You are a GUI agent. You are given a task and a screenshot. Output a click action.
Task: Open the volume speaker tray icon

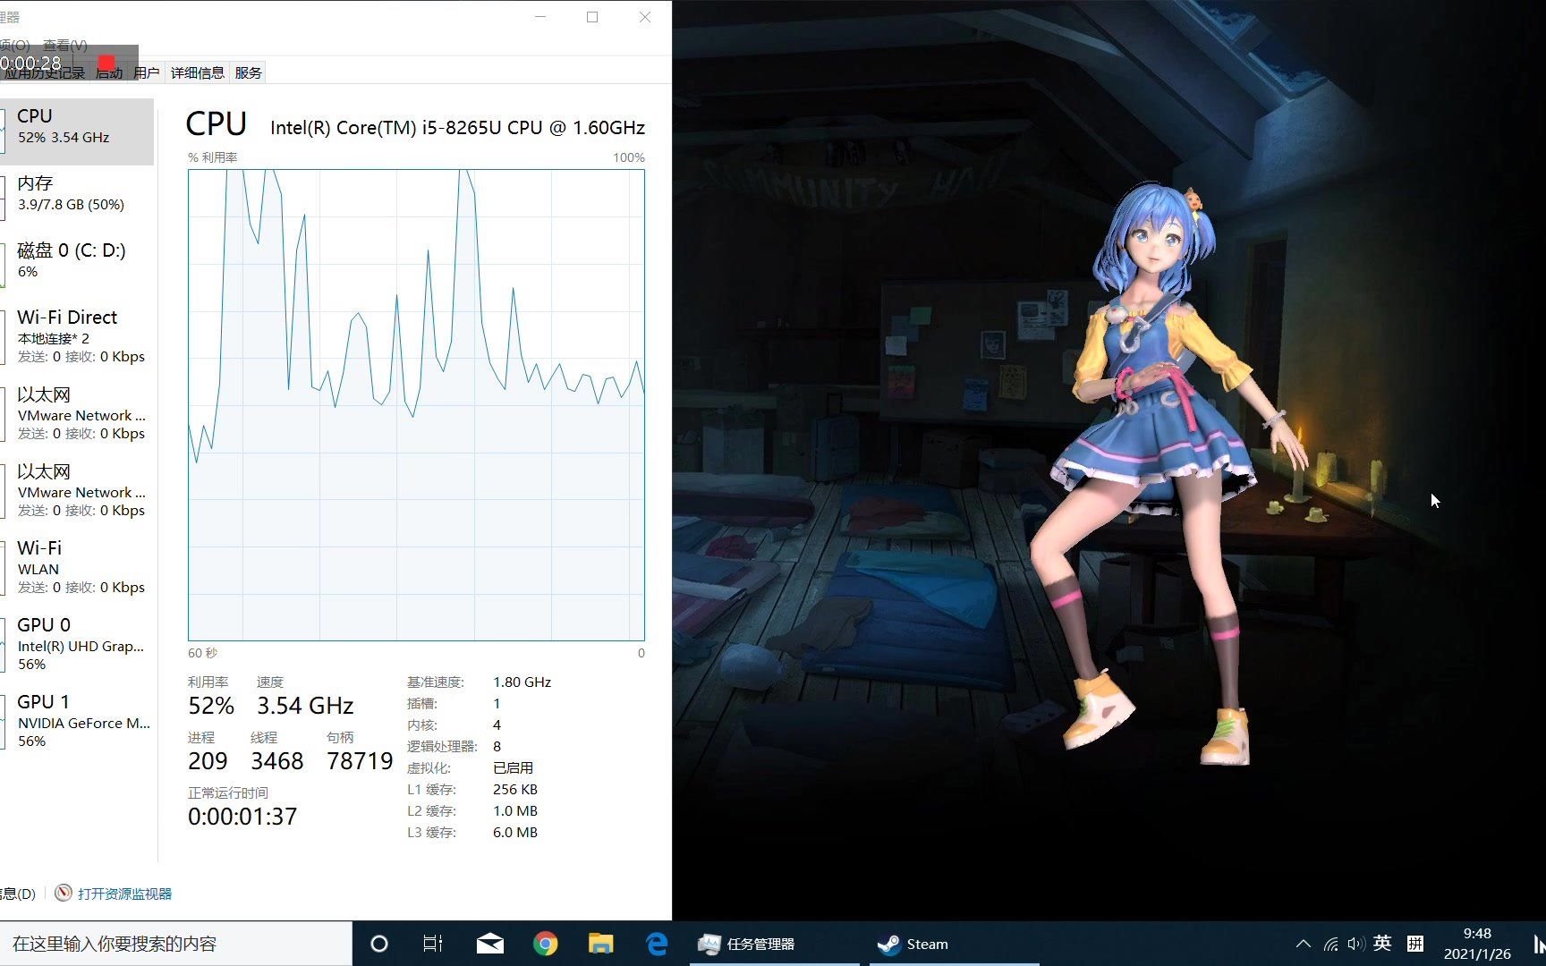1355,944
